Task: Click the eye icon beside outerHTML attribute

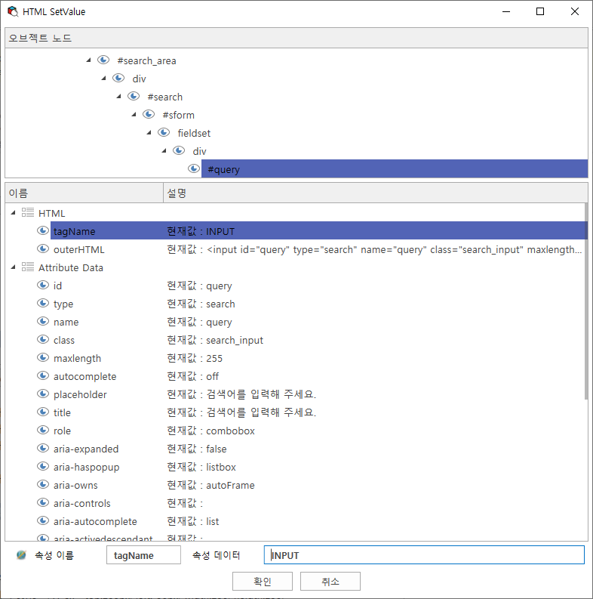Action: click(43, 249)
